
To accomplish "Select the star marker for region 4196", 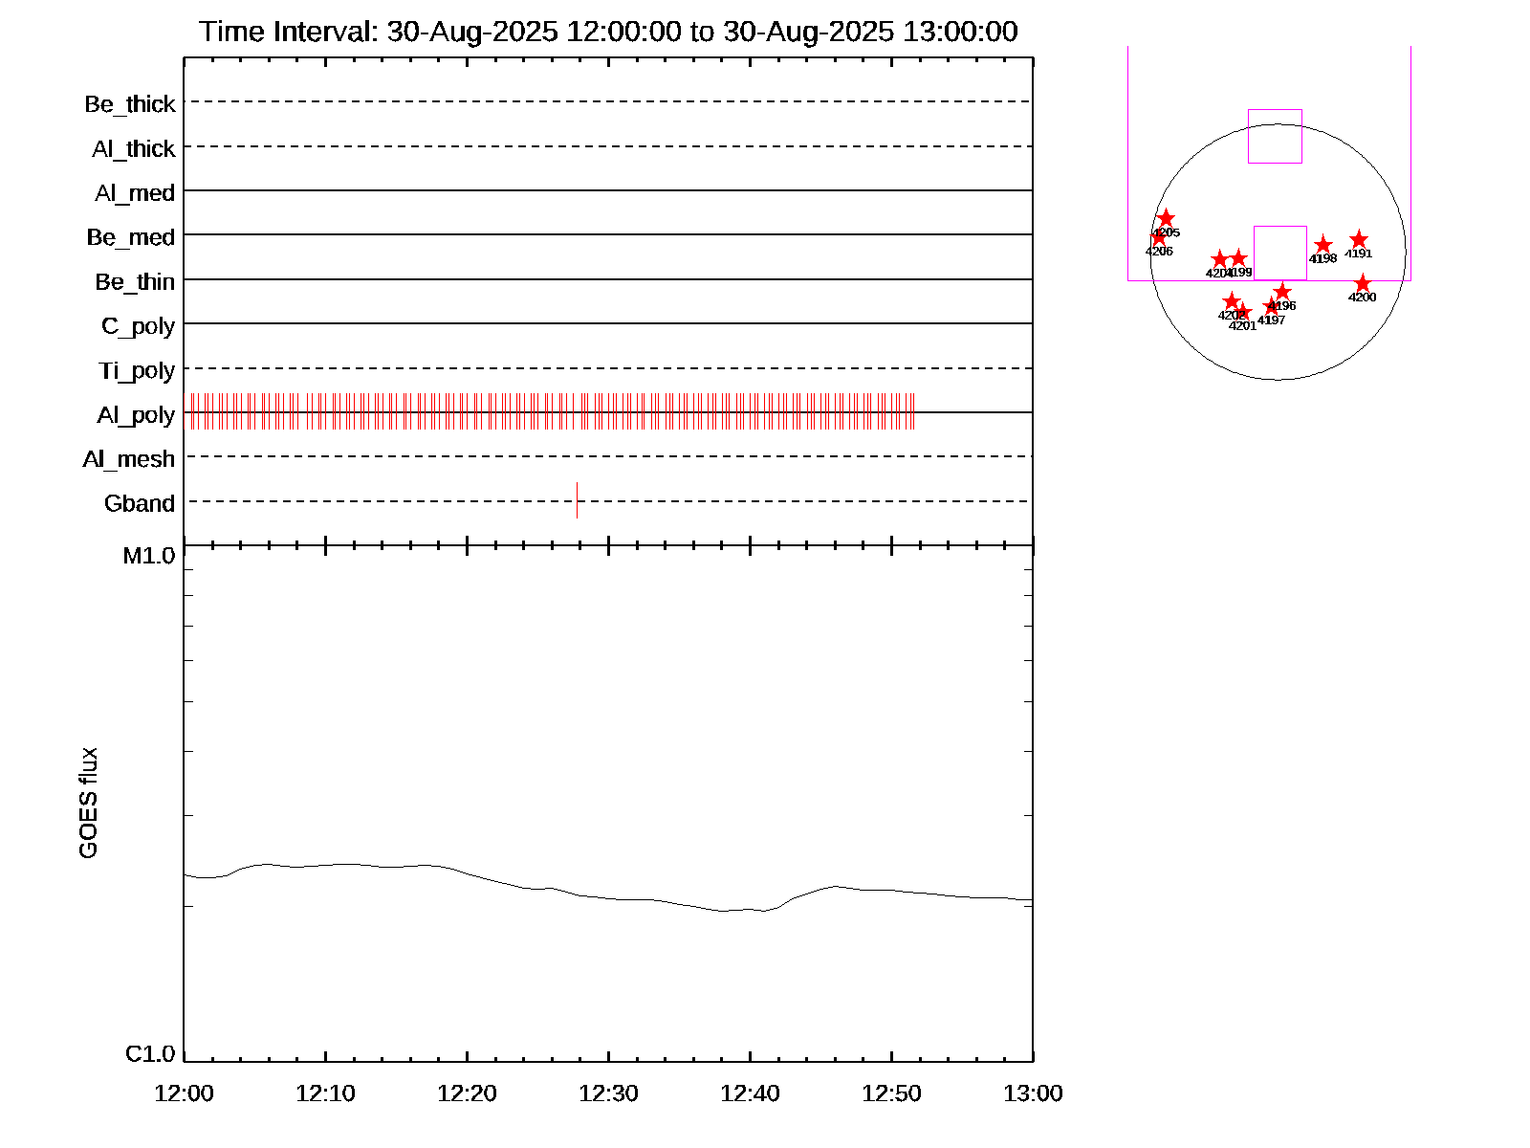I will click(x=1282, y=292).
